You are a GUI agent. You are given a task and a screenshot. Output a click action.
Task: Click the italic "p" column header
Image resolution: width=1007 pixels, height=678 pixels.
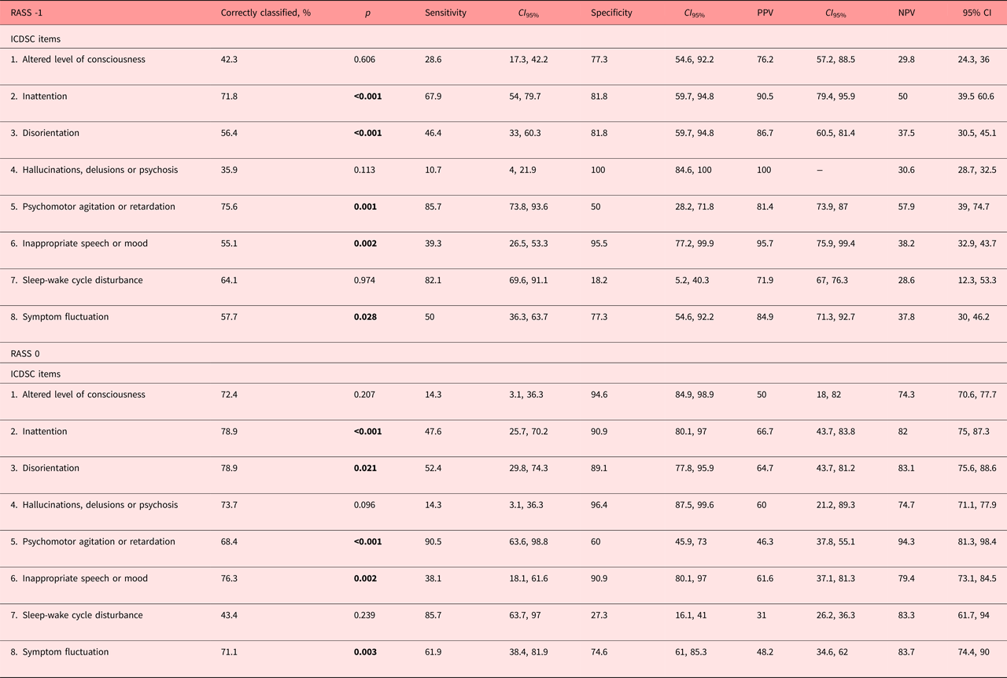point(367,13)
